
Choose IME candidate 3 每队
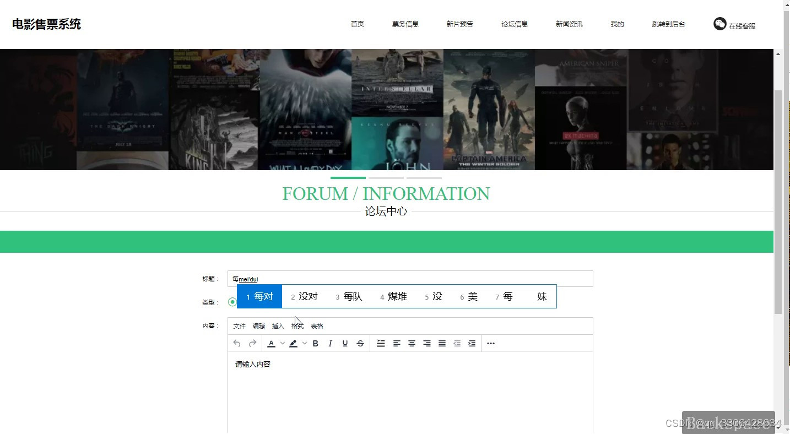(349, 296)
